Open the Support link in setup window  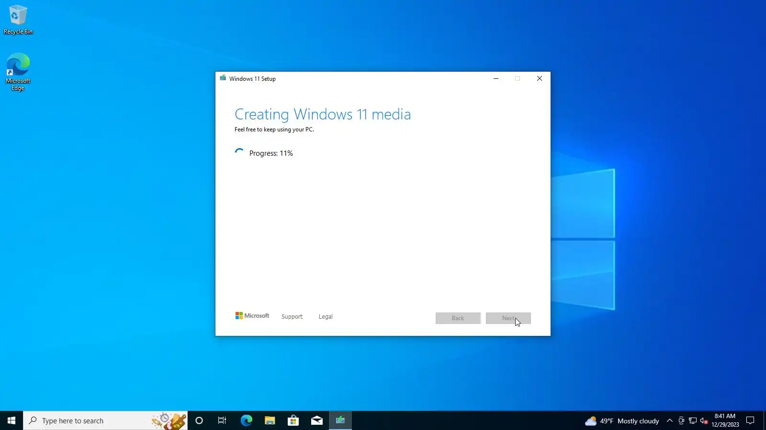coord(292,317)
